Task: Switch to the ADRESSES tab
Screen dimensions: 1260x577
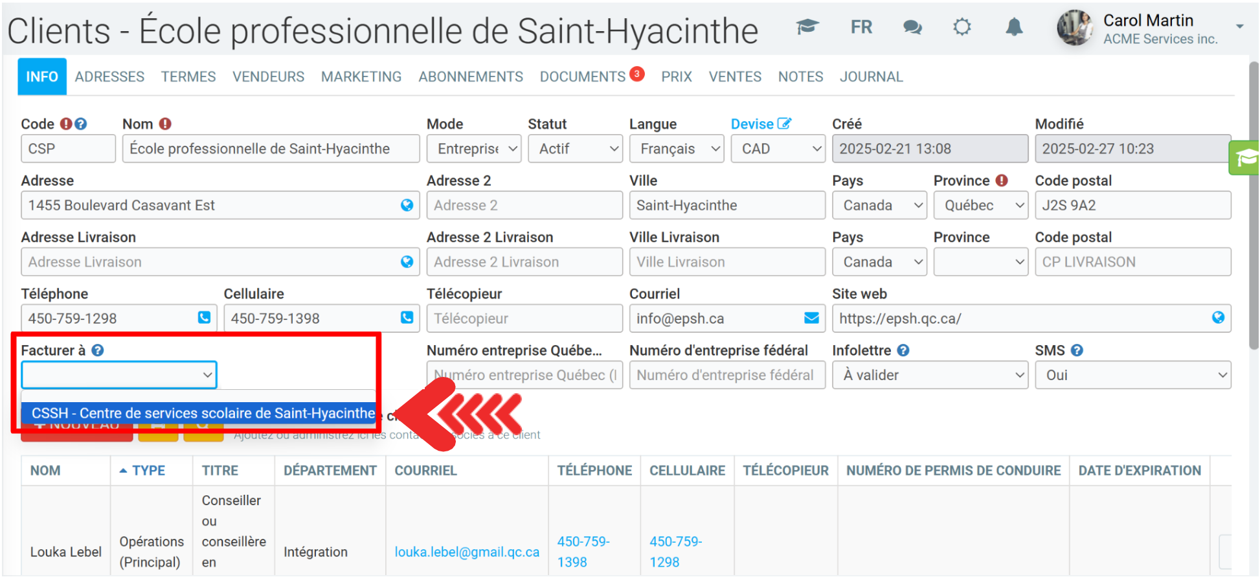Action: [109, 77]
